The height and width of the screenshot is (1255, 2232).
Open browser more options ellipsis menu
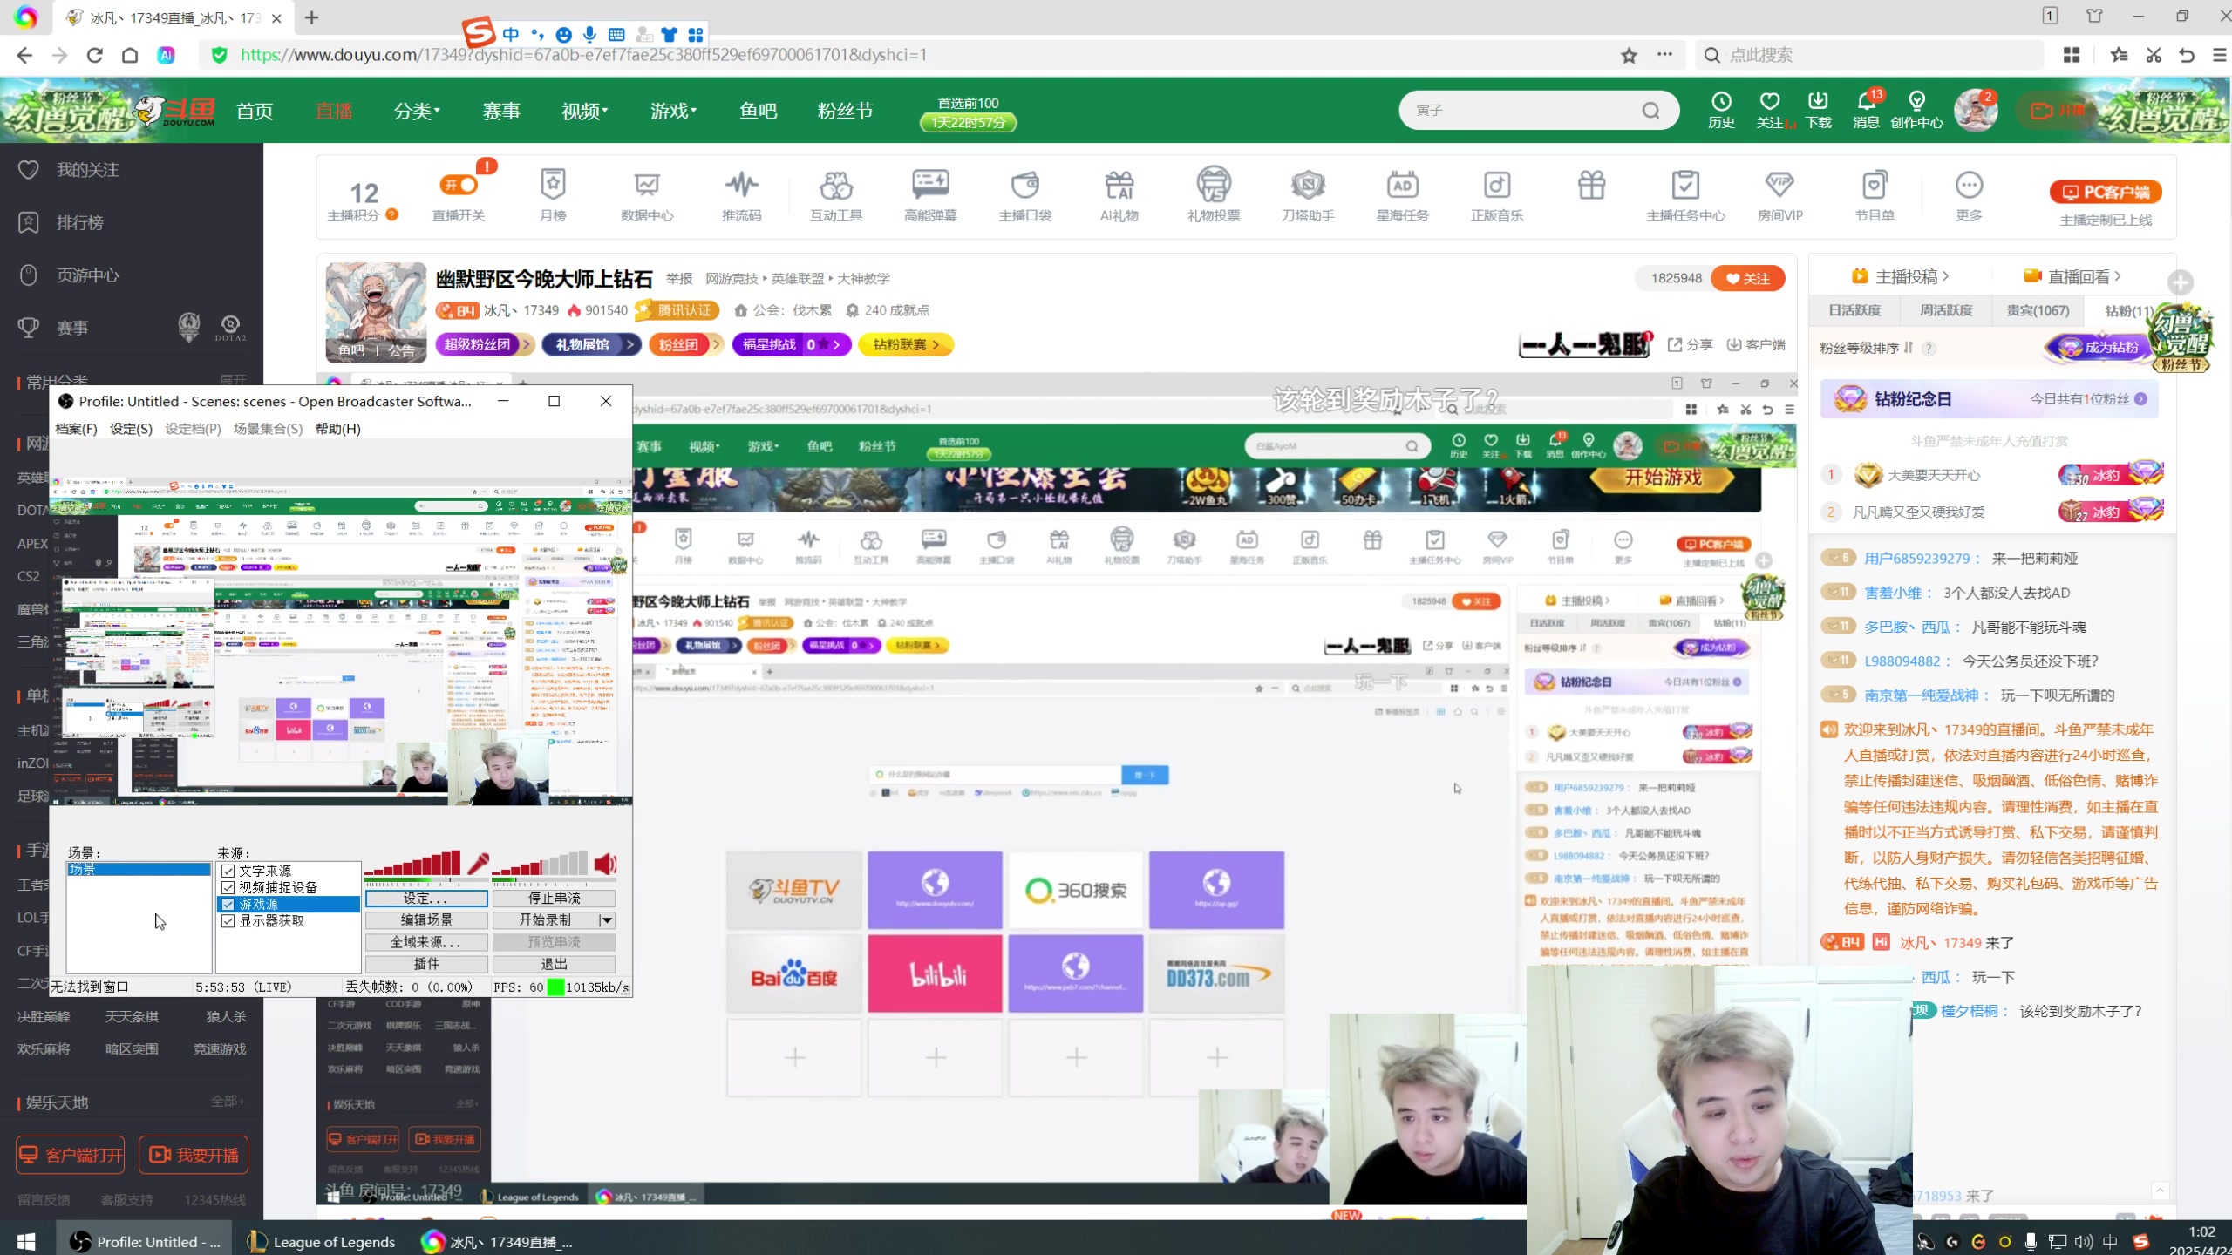[x=1664, y=54]
